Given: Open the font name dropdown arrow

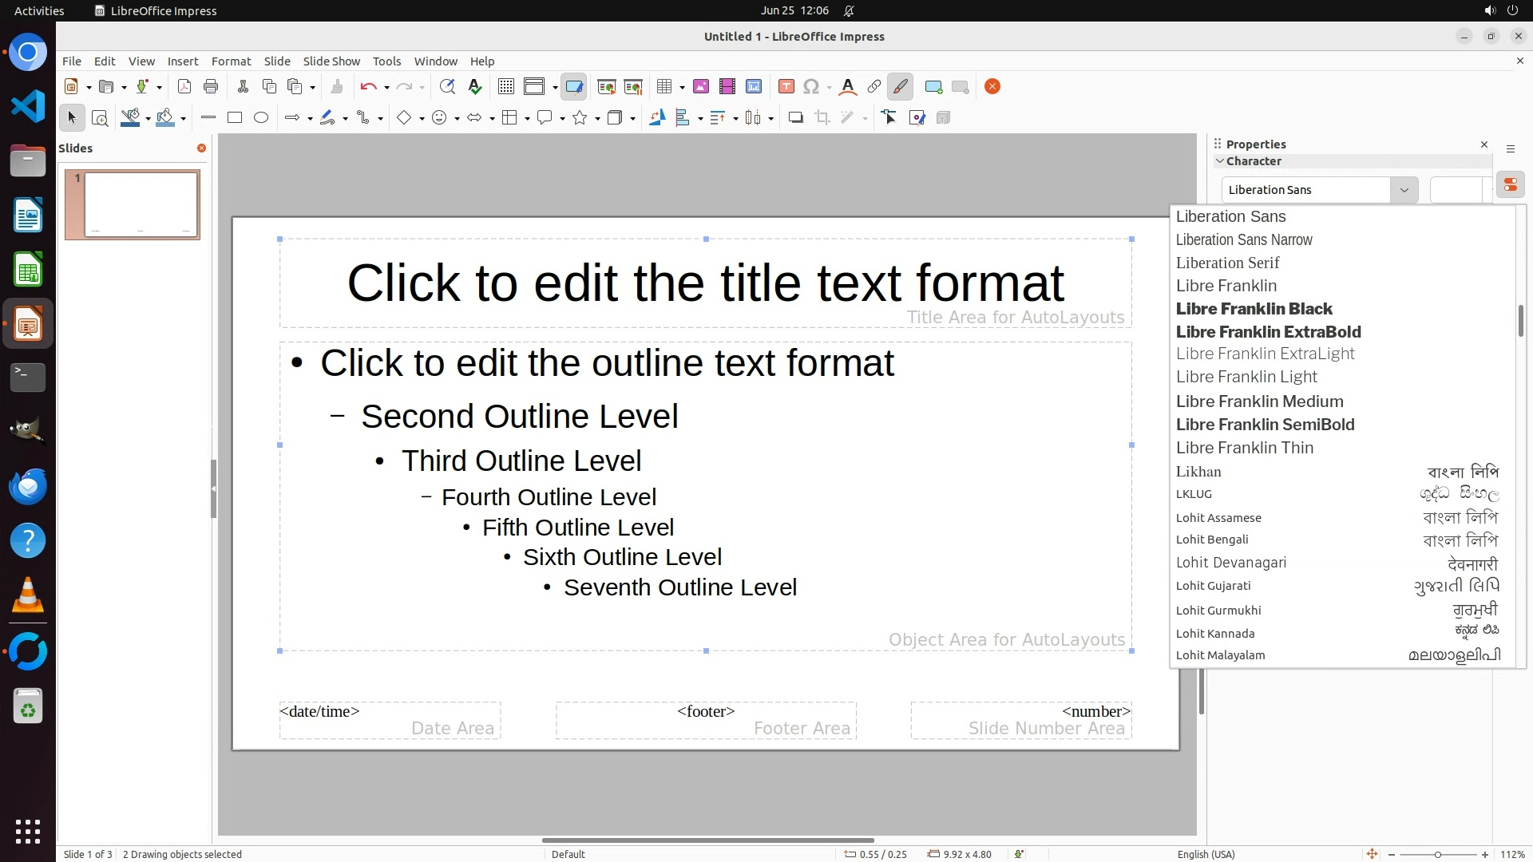Looking at the screenshot, I should (1404, 190).
